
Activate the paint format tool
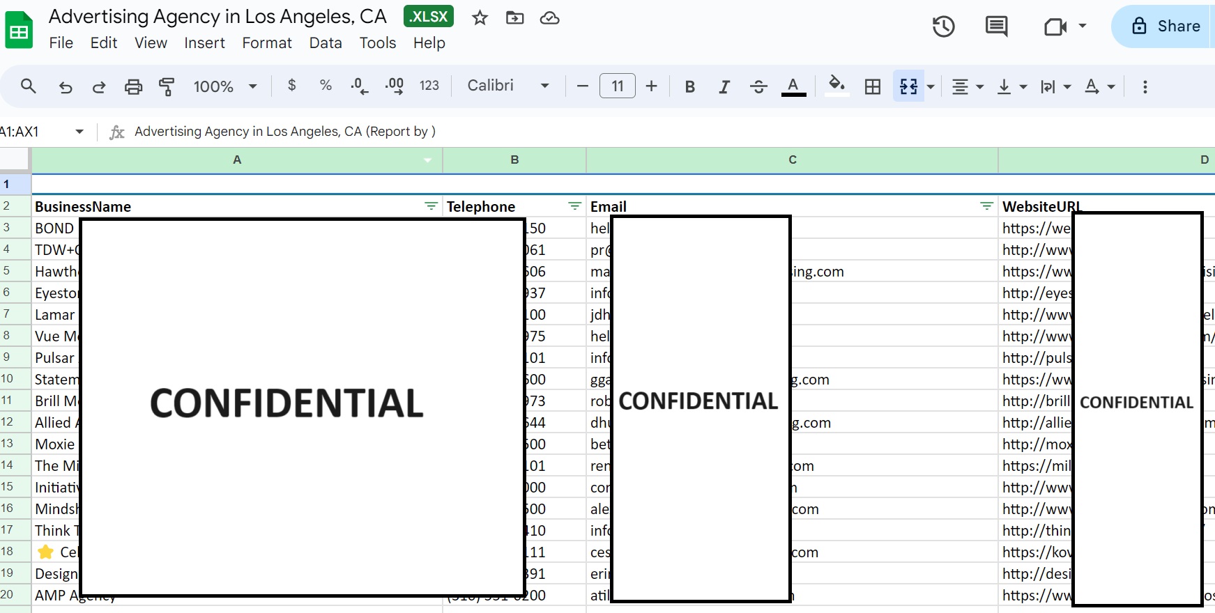pyautogui.click(x=167, y=86)
